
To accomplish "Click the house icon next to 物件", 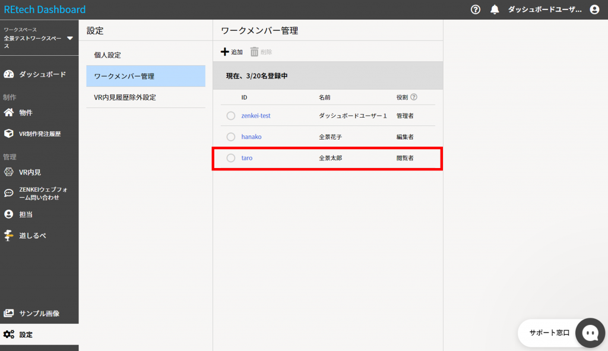I will 8,112.
